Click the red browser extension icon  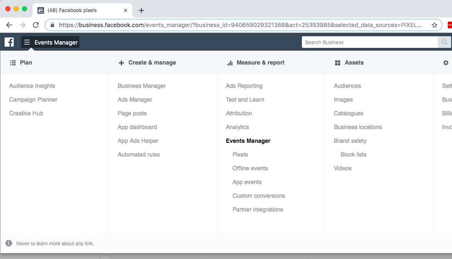450,25
